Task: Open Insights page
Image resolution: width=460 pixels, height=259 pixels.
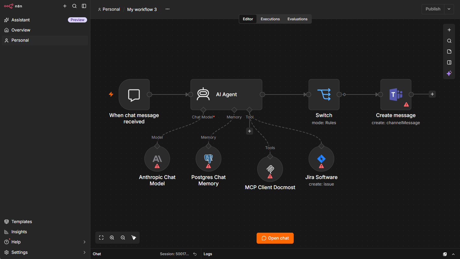Action: (x=45, y=232)
